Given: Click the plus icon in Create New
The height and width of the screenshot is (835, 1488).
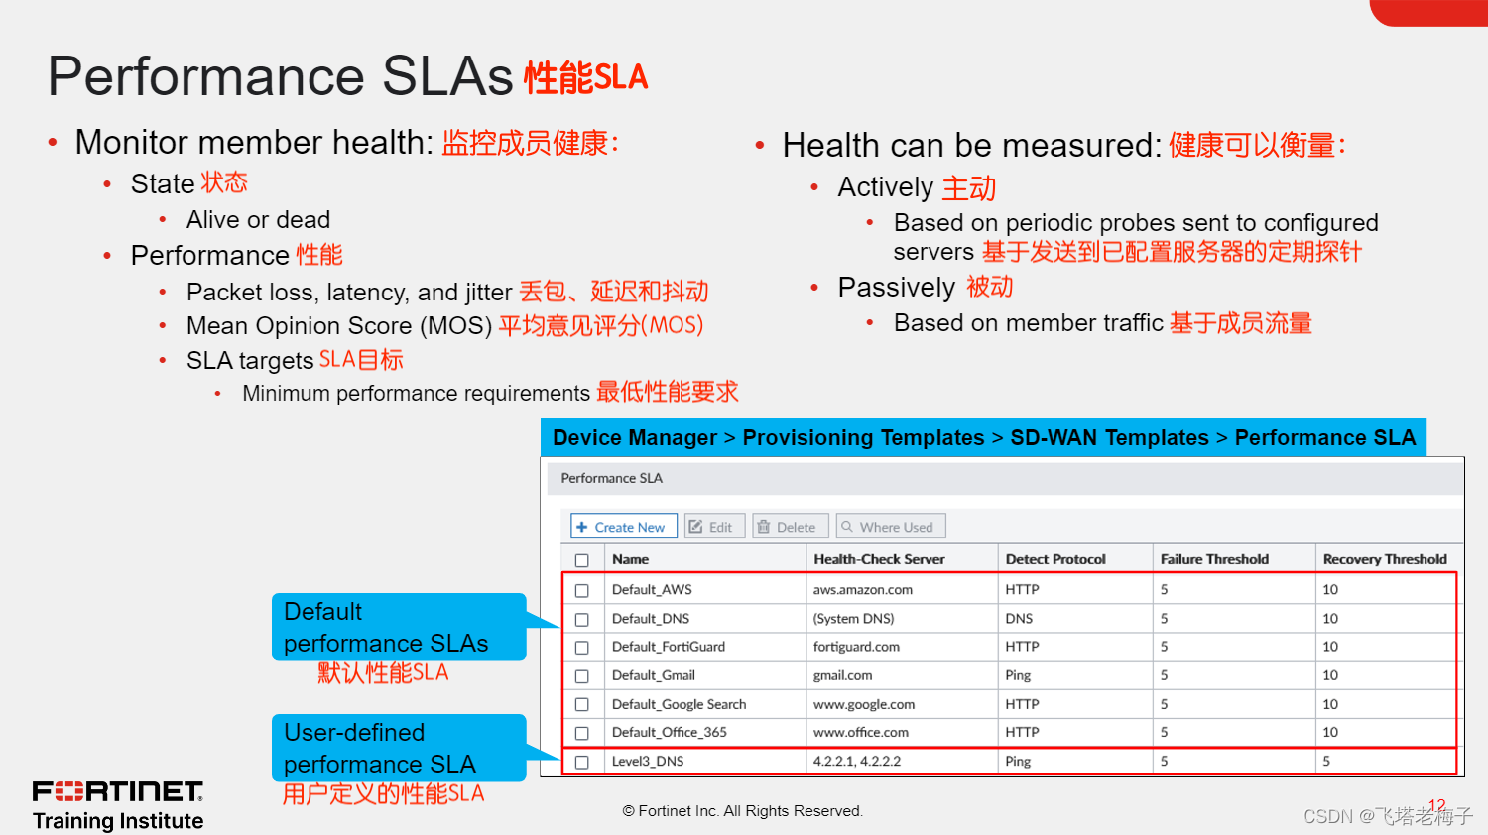Looking at the screenshot, I should pos(582,527).
